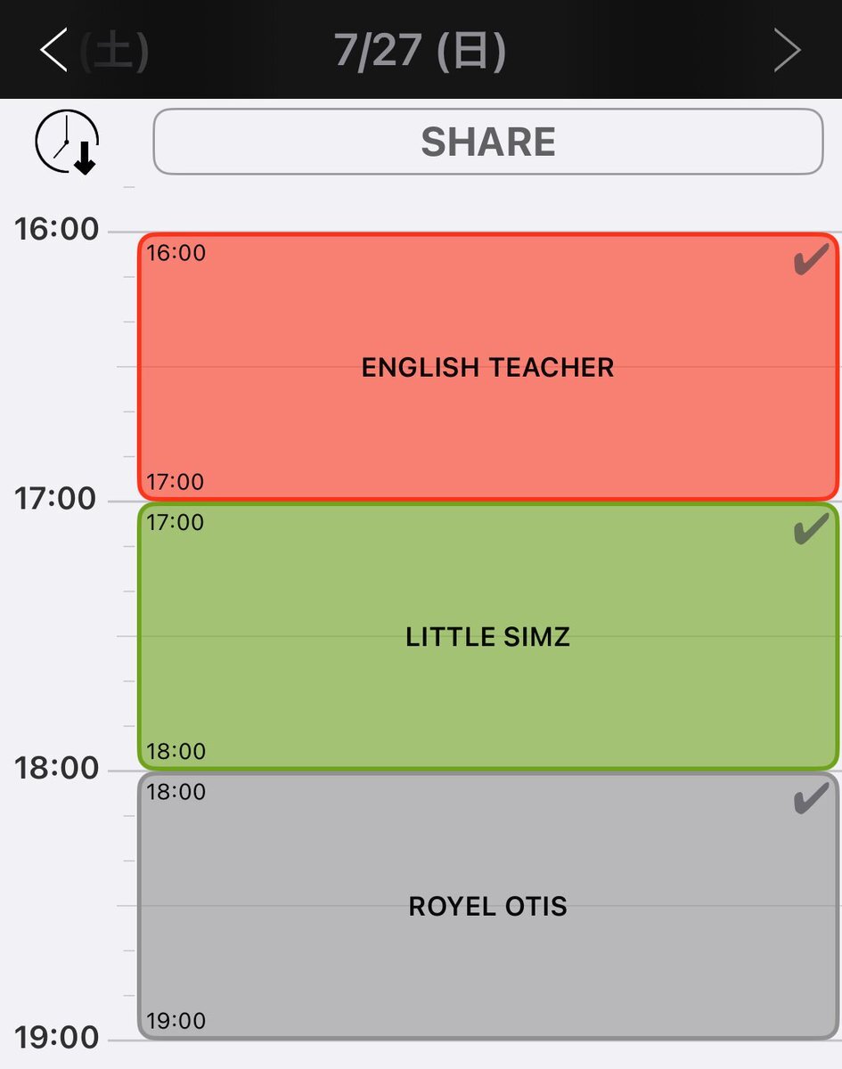This screenshot has height=1069, width=842.
Task: Select the faded (土) previous day label
Action: [x=114, y=52]
